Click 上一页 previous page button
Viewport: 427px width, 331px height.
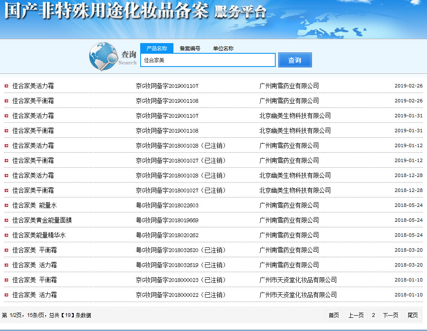(356, 315)
